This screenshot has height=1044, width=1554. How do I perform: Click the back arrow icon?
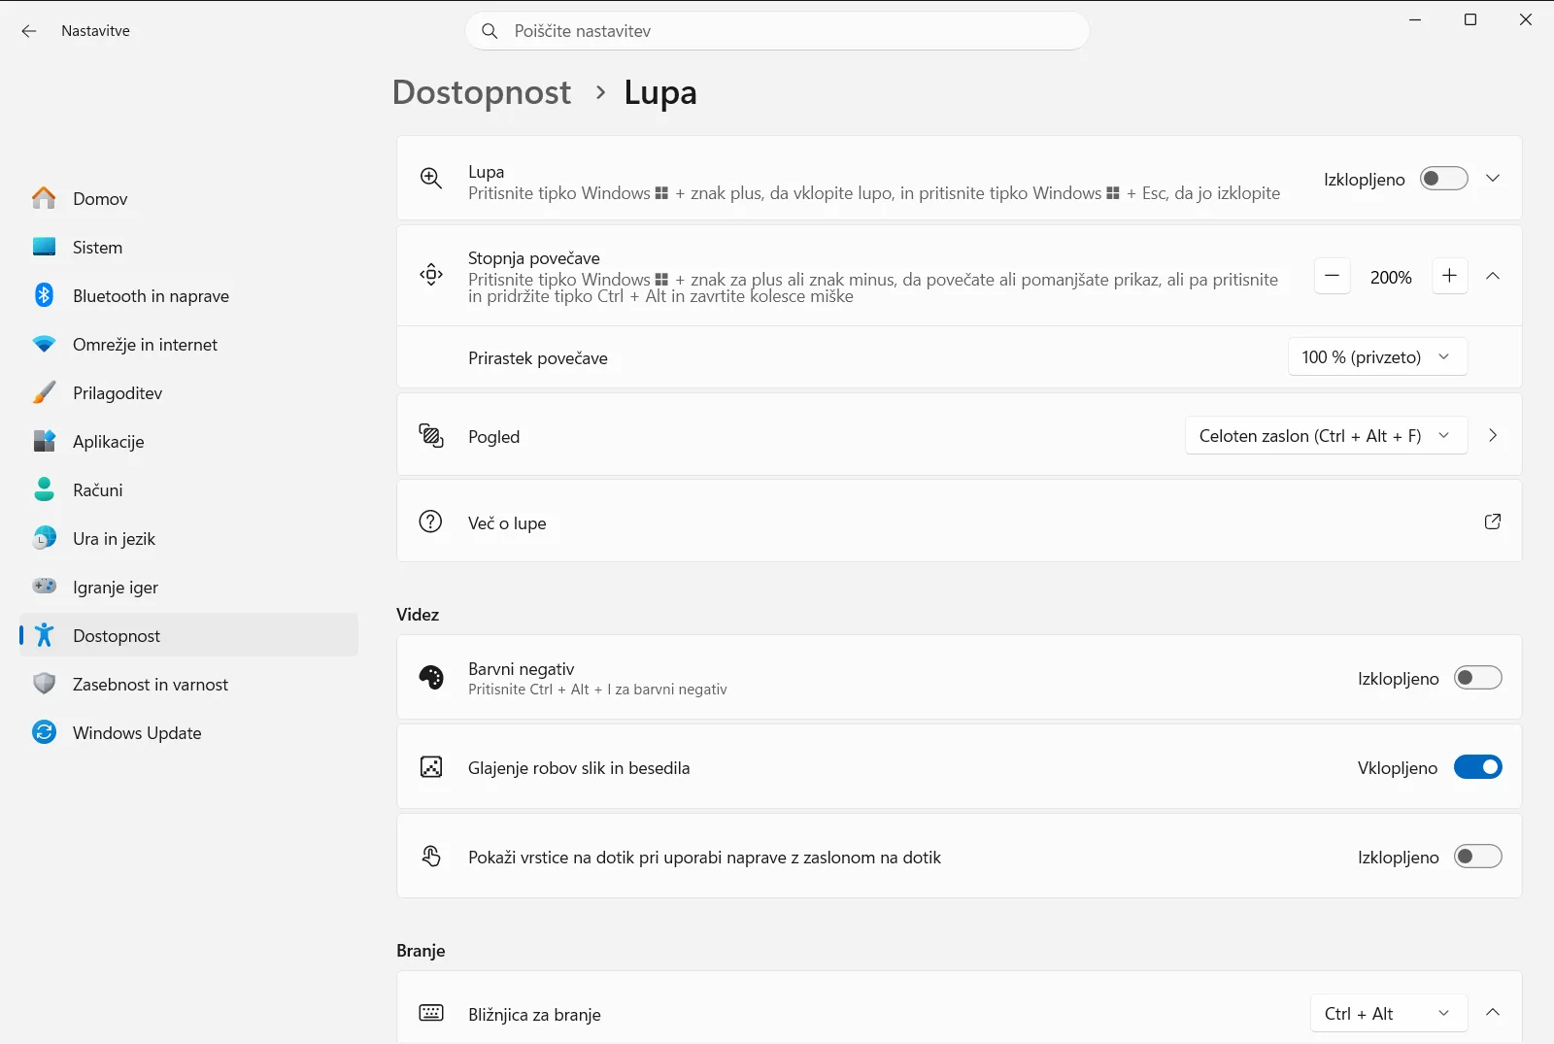[x=29, y=31]
